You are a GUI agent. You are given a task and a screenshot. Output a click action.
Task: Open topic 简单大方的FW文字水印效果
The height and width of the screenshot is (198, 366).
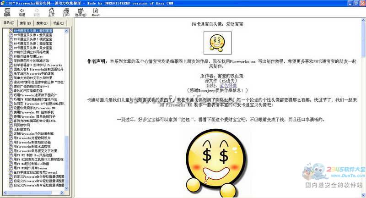point(33,78)
